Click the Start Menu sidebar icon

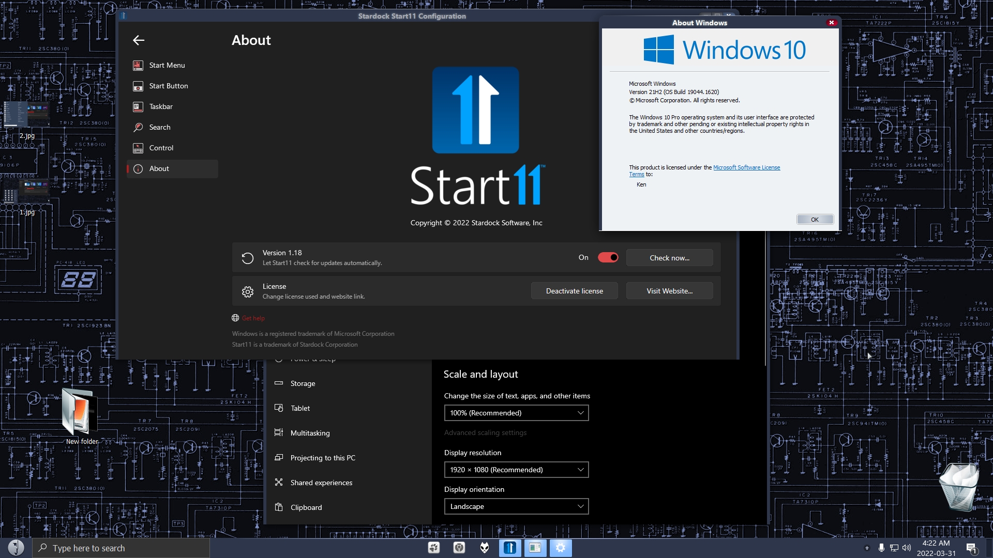point(138,65)
